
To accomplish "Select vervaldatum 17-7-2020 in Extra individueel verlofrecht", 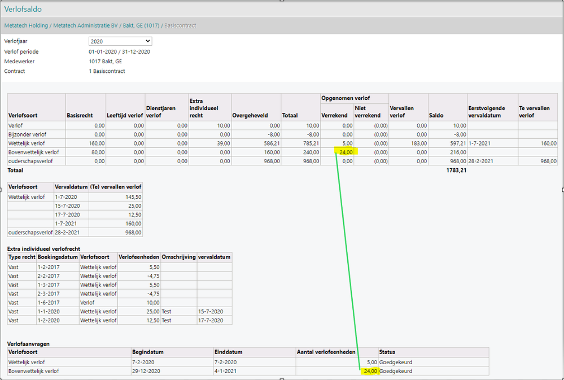I will (209, 320).
